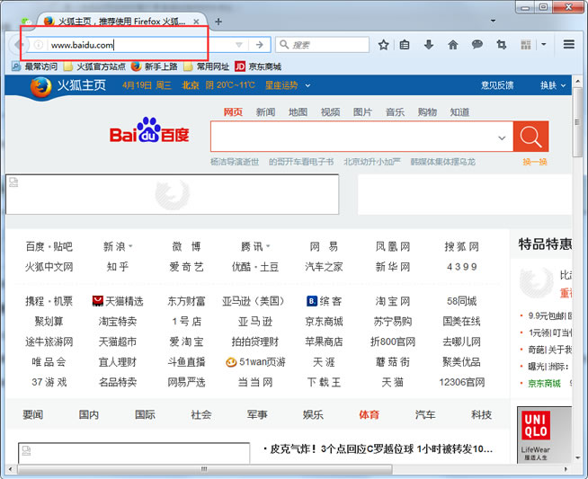The width and height of the screenshot is (588, 479).
Task: Go to the home page icon
Action: tap(453, 45)
